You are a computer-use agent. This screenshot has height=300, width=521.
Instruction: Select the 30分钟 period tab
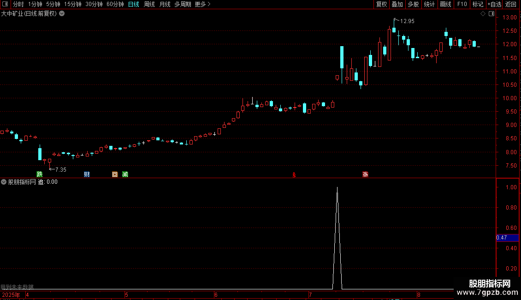pos(94,4)
